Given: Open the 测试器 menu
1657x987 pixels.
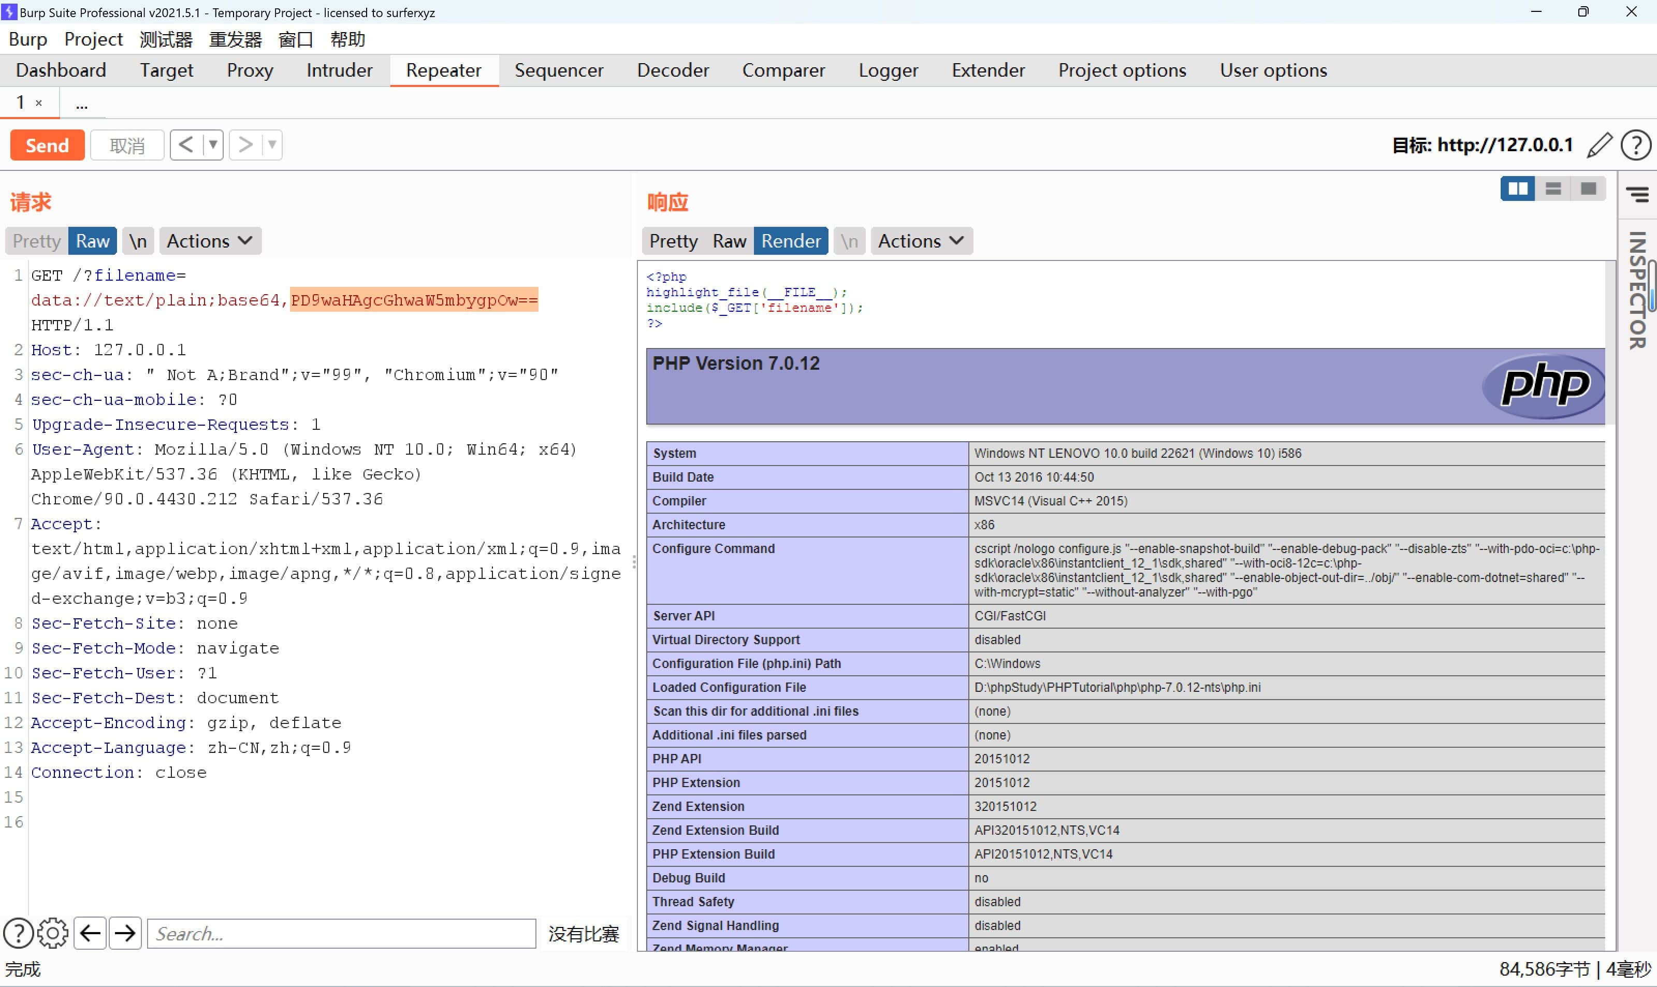Looking at the screenshot, I should pos(166,39).
